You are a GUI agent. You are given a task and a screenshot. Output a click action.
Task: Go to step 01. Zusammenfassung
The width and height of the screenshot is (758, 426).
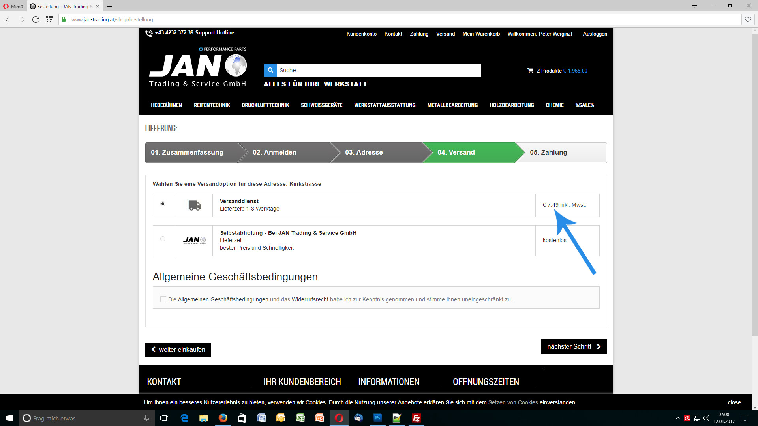[x=187, y=153]
